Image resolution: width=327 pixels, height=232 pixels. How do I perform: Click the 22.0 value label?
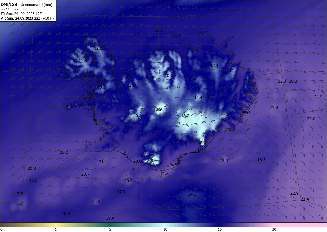[x=311, y=119]
